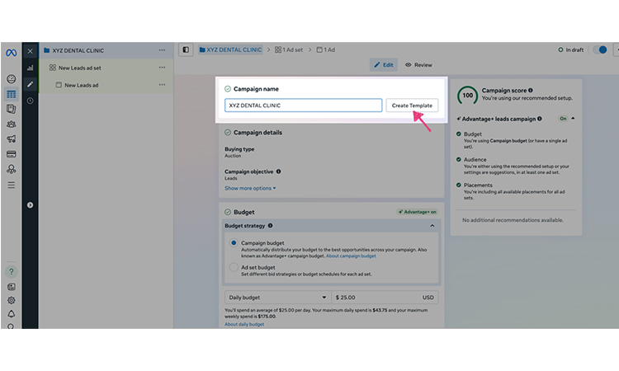Open All tools hamburger menu icon
The height and width of the screenshot is (371, 619).
(11, 185)
